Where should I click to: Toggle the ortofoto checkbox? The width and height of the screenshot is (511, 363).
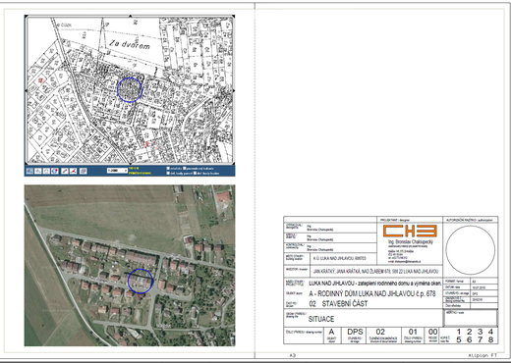[x=168, y=169]
